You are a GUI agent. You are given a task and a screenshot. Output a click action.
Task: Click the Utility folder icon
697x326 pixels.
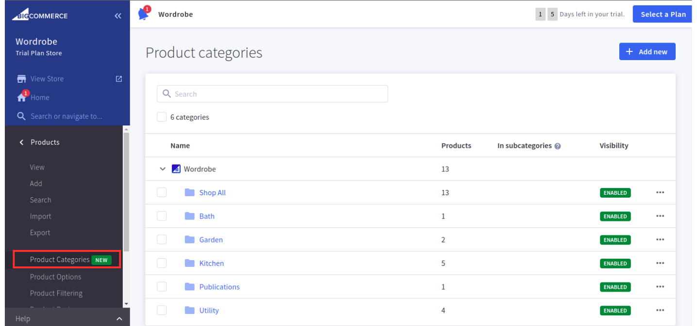coord(190,310)
